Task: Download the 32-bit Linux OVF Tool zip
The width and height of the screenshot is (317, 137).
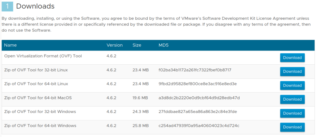Action: coord(292,71)
